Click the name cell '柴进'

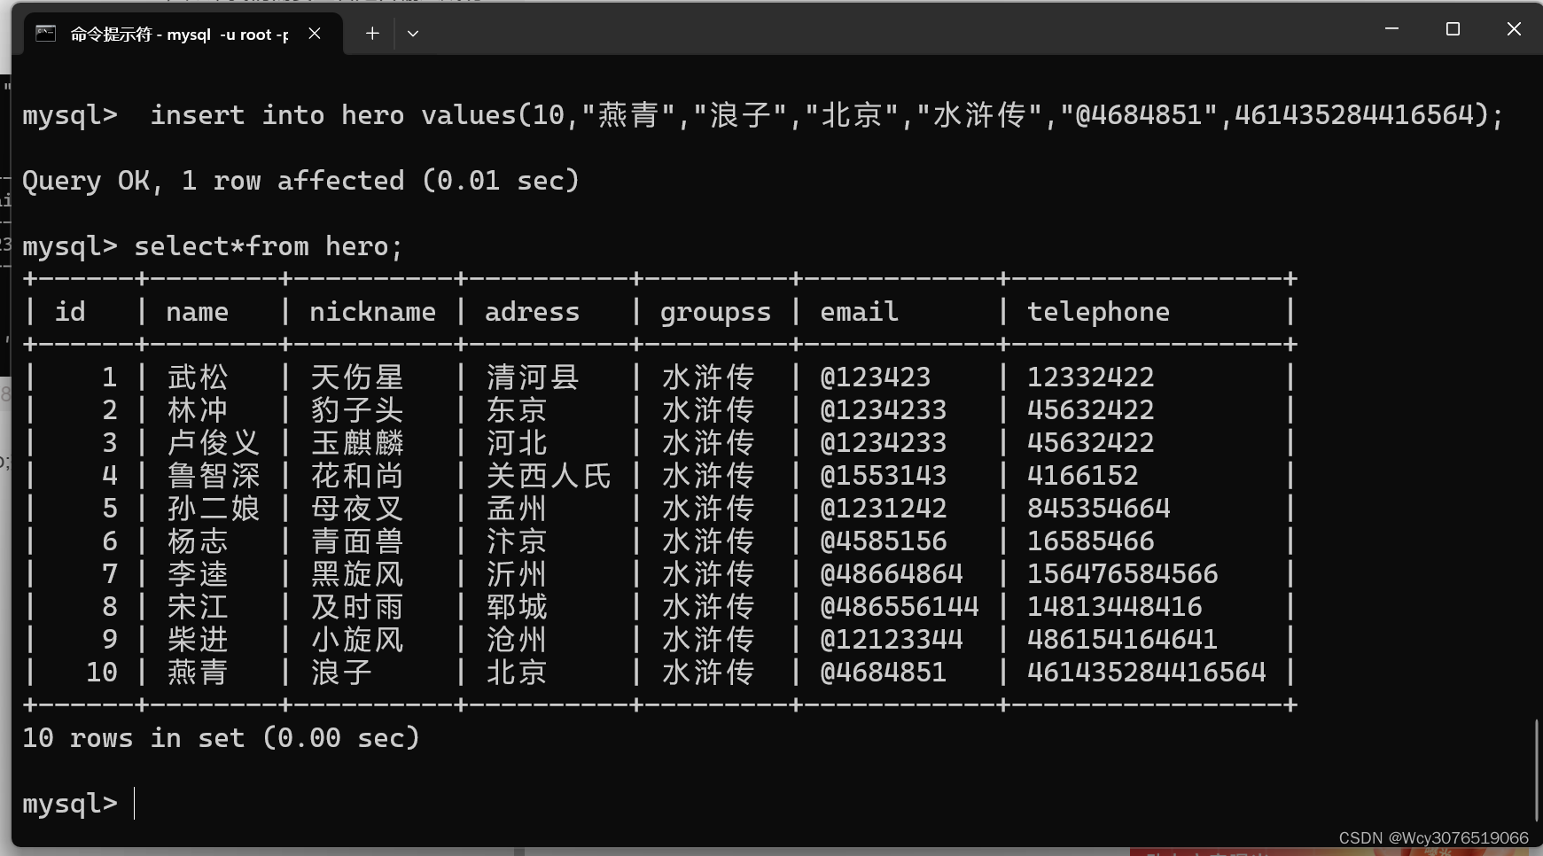tap(198, 640)
